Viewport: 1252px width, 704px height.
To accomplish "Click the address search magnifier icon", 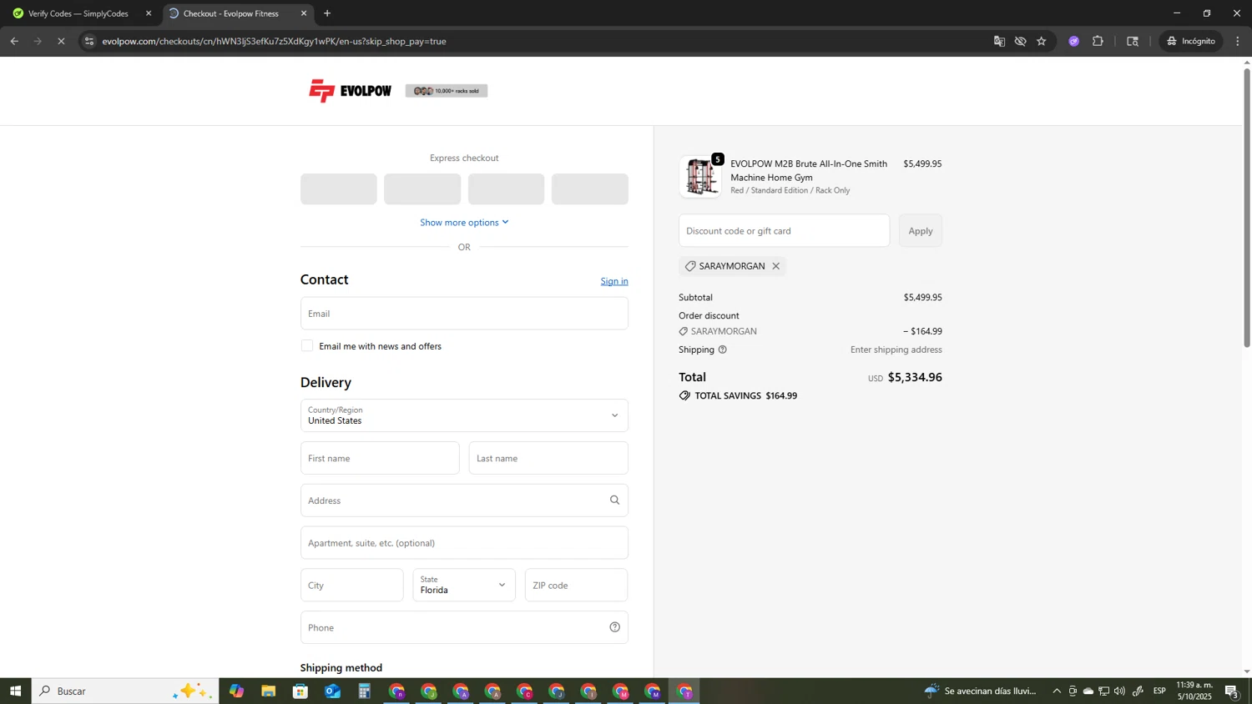I will [x=614, y=500].
